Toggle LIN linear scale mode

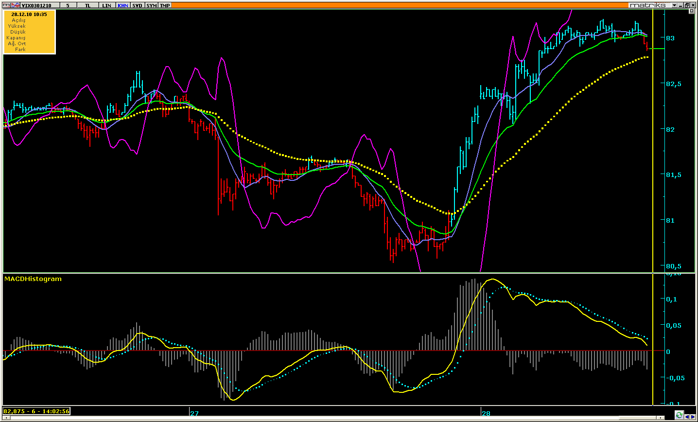tap(106, 5)
